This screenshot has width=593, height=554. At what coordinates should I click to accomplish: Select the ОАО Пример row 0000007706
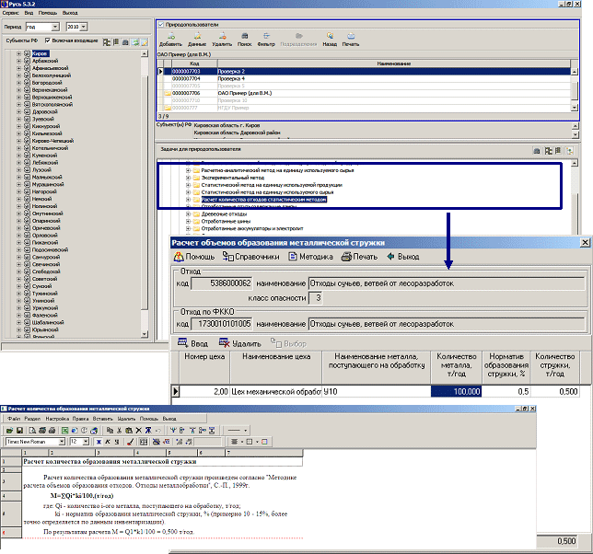(187, 93)
